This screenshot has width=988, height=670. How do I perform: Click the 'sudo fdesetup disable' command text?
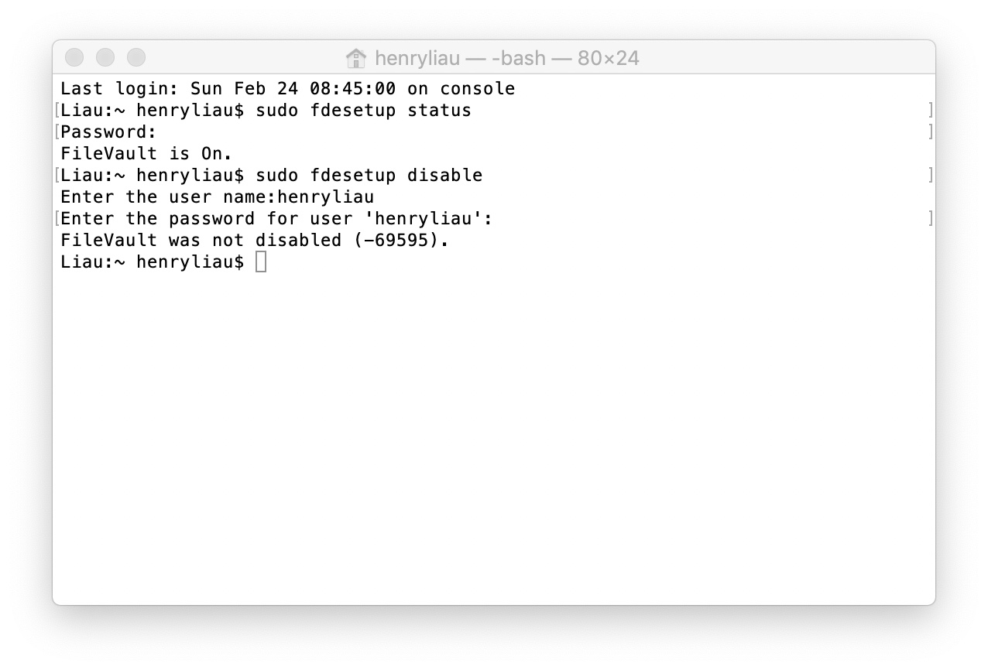point(369,176)
